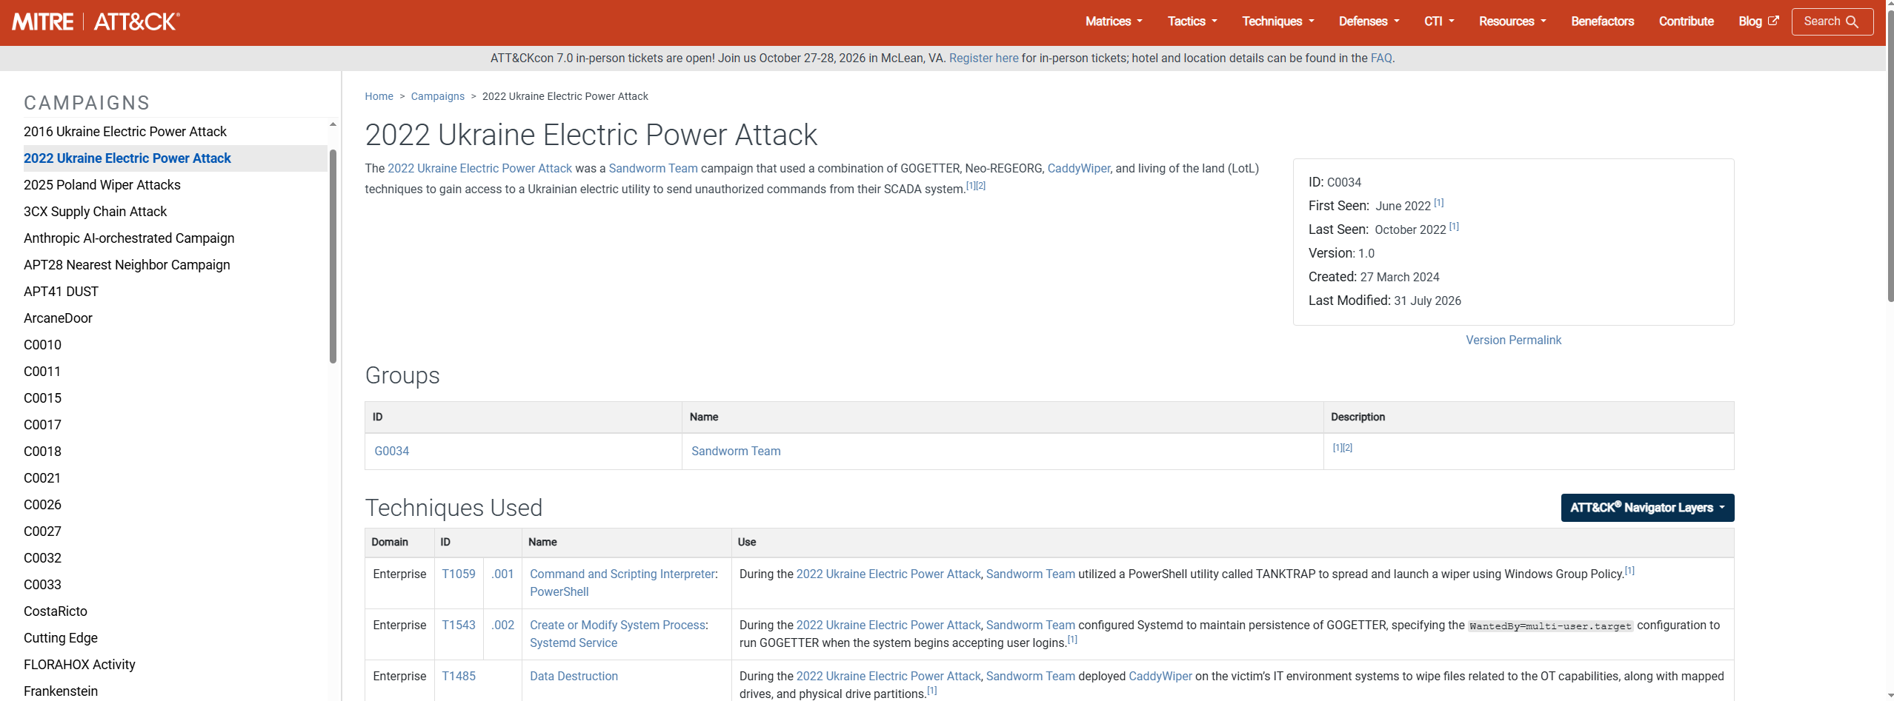
Task: Select 2016 Ukraine Electric Power Attack campaign
Action: coord(125,132)
